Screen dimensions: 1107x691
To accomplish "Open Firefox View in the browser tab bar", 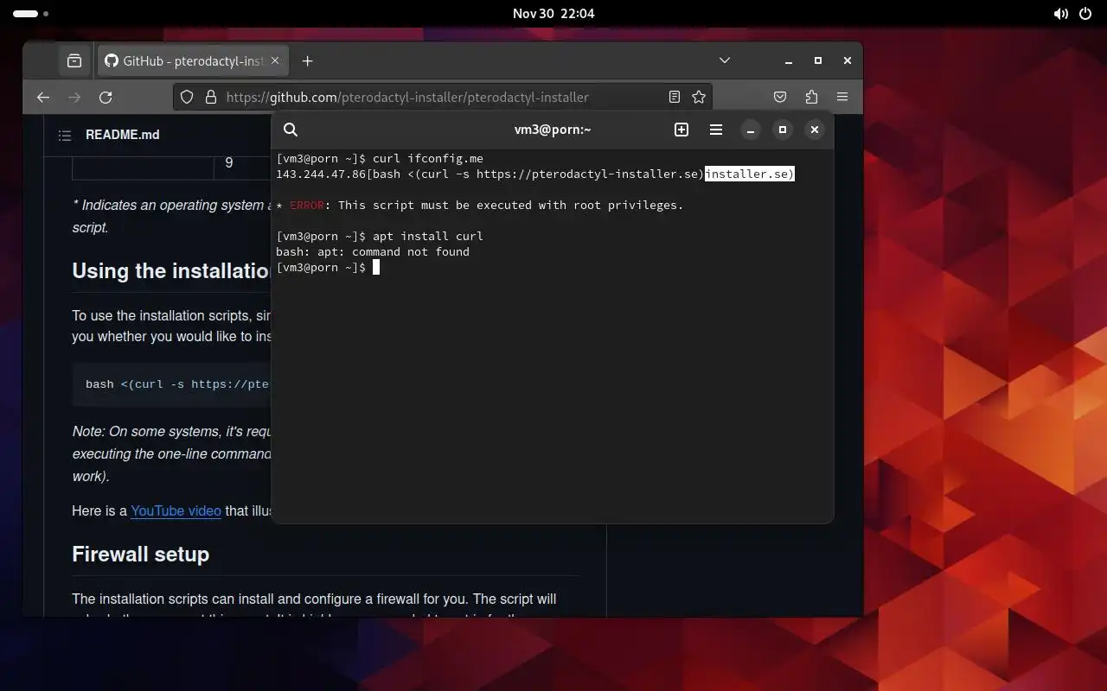I will [x=74, y=60].
